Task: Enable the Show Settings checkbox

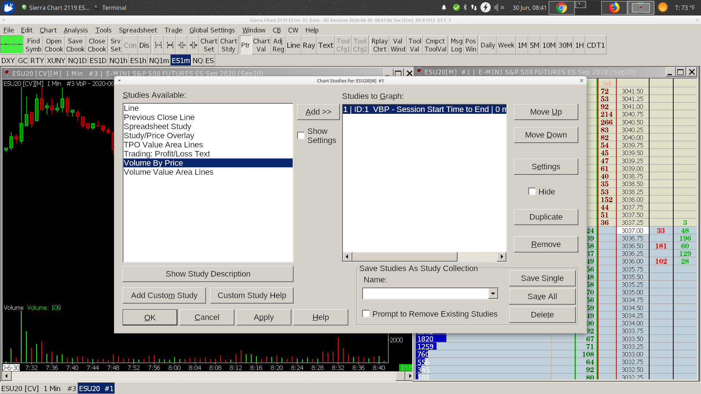Action: (301, 136)
